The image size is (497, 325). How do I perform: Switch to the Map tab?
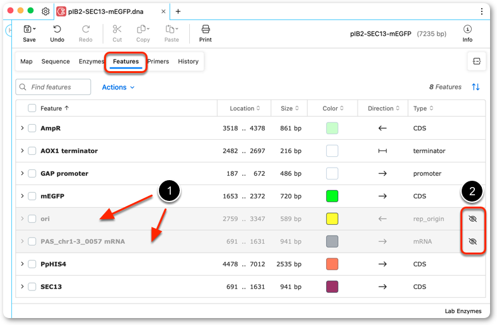[26, 61]
